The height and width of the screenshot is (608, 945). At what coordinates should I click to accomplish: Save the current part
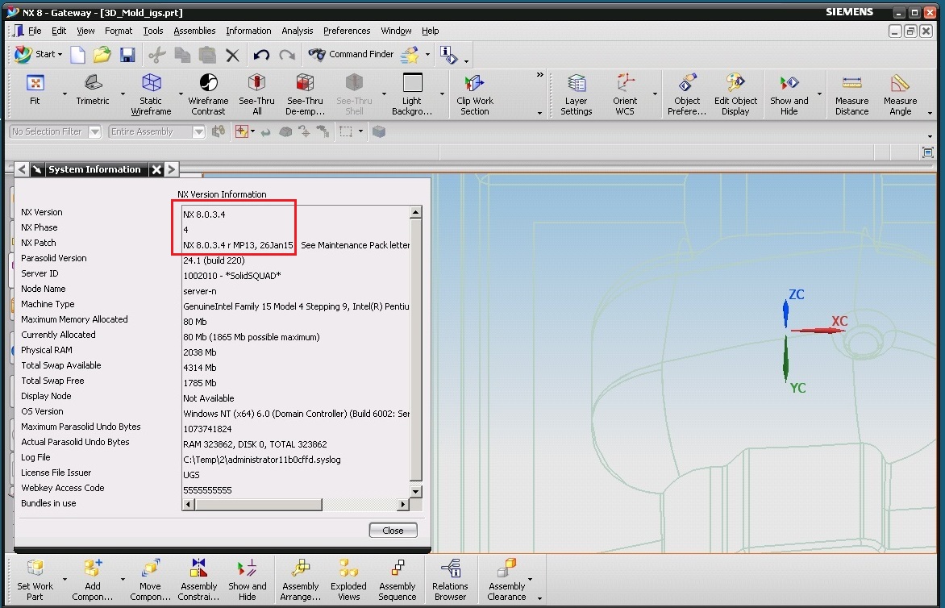[127, 55]
